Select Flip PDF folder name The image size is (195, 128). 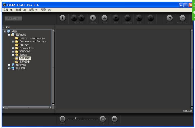pos(24,45)
